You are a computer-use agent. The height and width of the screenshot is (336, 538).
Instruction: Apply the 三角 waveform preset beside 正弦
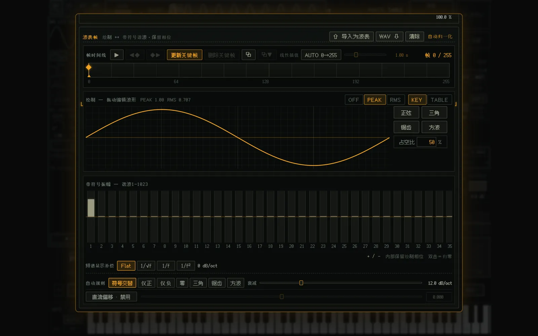[x=434, y=113]
